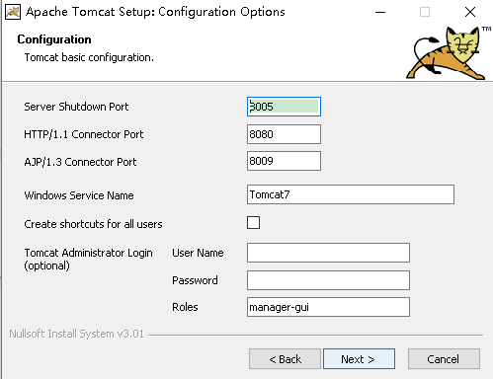Screen dimensions: 493x379
Task: Enable Create shortcuts for all users checkbox
Action: pyautogui.click(x=253, y=223)
